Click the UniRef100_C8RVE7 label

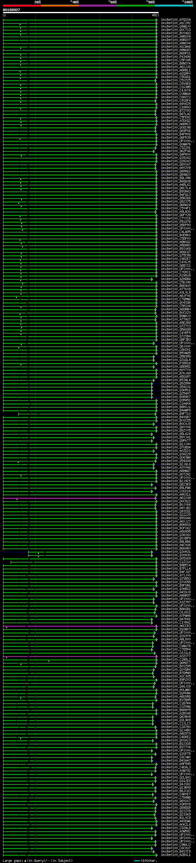click(176, 794)
